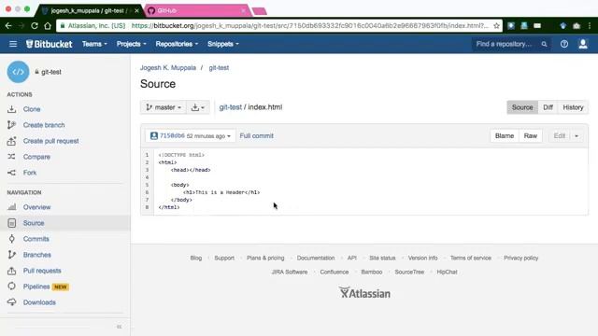Viewport: 598px width, 336px height.
Task: Click the Downloads cloud icon
Action: [x=12, y=302]
